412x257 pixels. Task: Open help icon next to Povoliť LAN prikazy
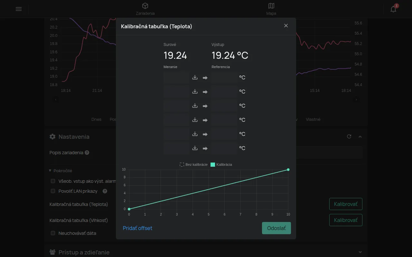coord(105,191)
